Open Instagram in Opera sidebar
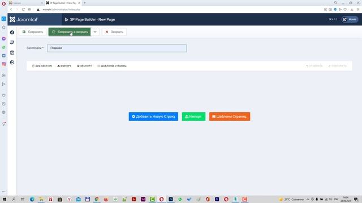The height and width of the screenshot is (203, 362). coord(4,64)
